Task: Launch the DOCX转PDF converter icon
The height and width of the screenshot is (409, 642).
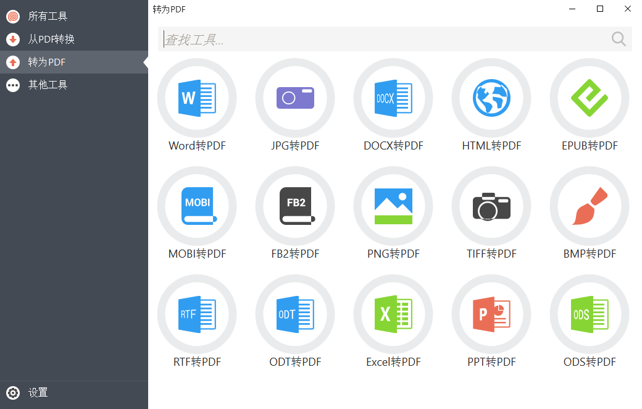Action: [393, 98]
